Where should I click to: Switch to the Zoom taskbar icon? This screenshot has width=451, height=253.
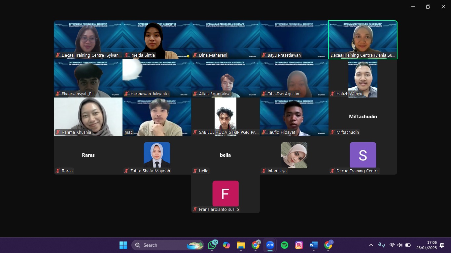coord(270,245)
